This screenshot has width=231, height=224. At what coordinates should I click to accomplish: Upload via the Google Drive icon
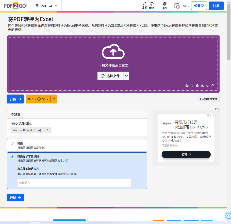pos(197,86)
